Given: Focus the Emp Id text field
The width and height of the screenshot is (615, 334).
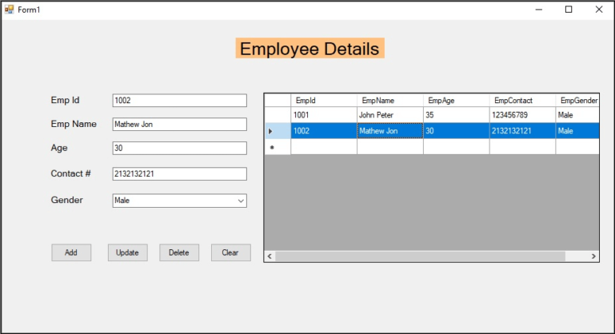Looking at the screenshot, I should click(179, 101).
